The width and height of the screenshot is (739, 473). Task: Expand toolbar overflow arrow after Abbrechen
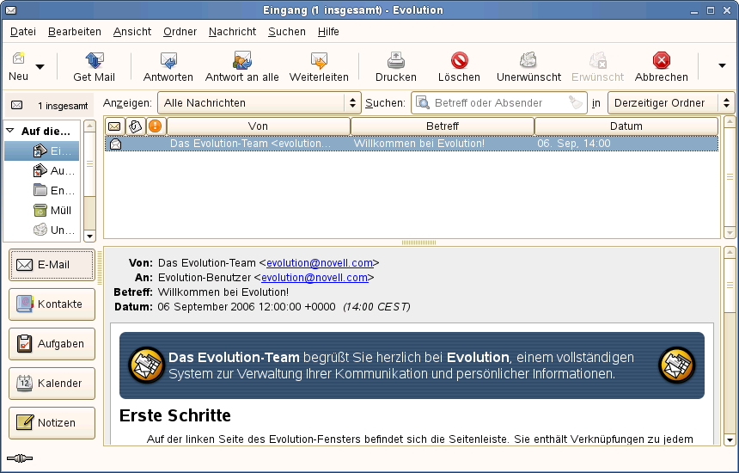coord(722,65)
